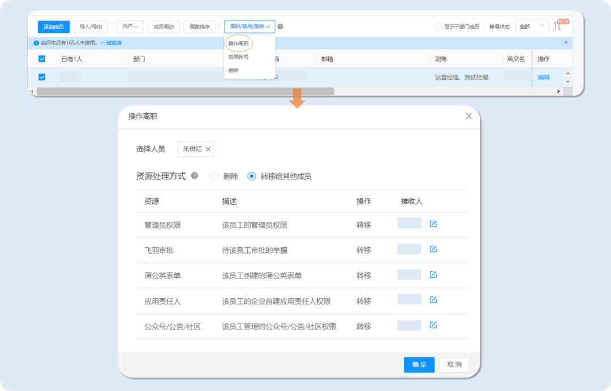Click the help icon beside 资源处理方式
The width and height of the screenshot is (611, 391).
[x=195, y=175]
